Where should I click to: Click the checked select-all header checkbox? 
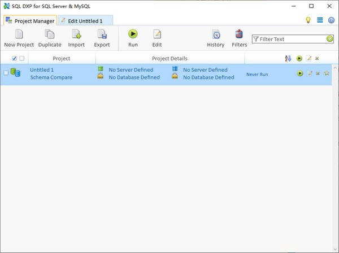14,58
